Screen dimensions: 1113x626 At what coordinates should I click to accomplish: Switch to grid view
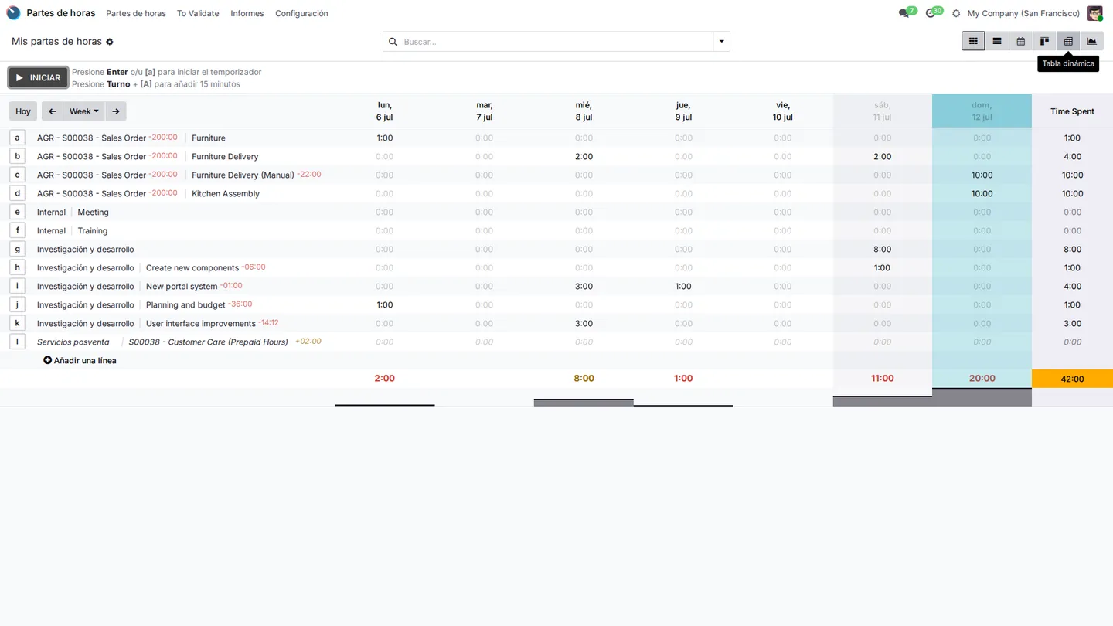[x=973, y=41]
